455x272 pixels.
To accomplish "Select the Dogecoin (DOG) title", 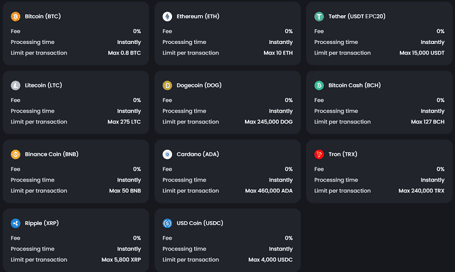I will (199, 86).
